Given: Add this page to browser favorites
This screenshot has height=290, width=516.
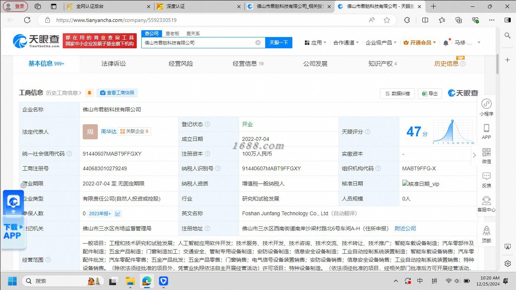Looking at the screenshot, I should click(x=387, y=20).
